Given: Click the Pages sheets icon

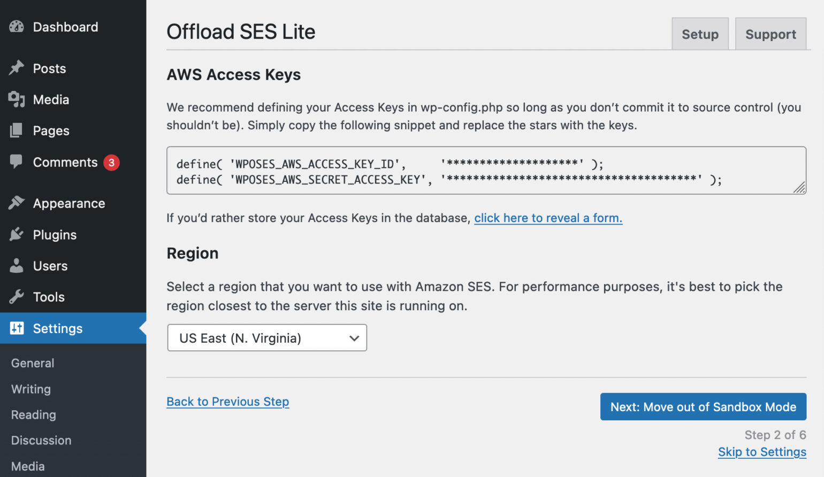Looking at the screenshot, I should 17,130.
